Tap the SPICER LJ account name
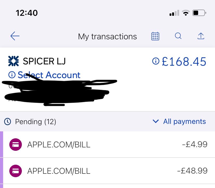This screenshot has height=188, width=215. click(x=44, y=61)
